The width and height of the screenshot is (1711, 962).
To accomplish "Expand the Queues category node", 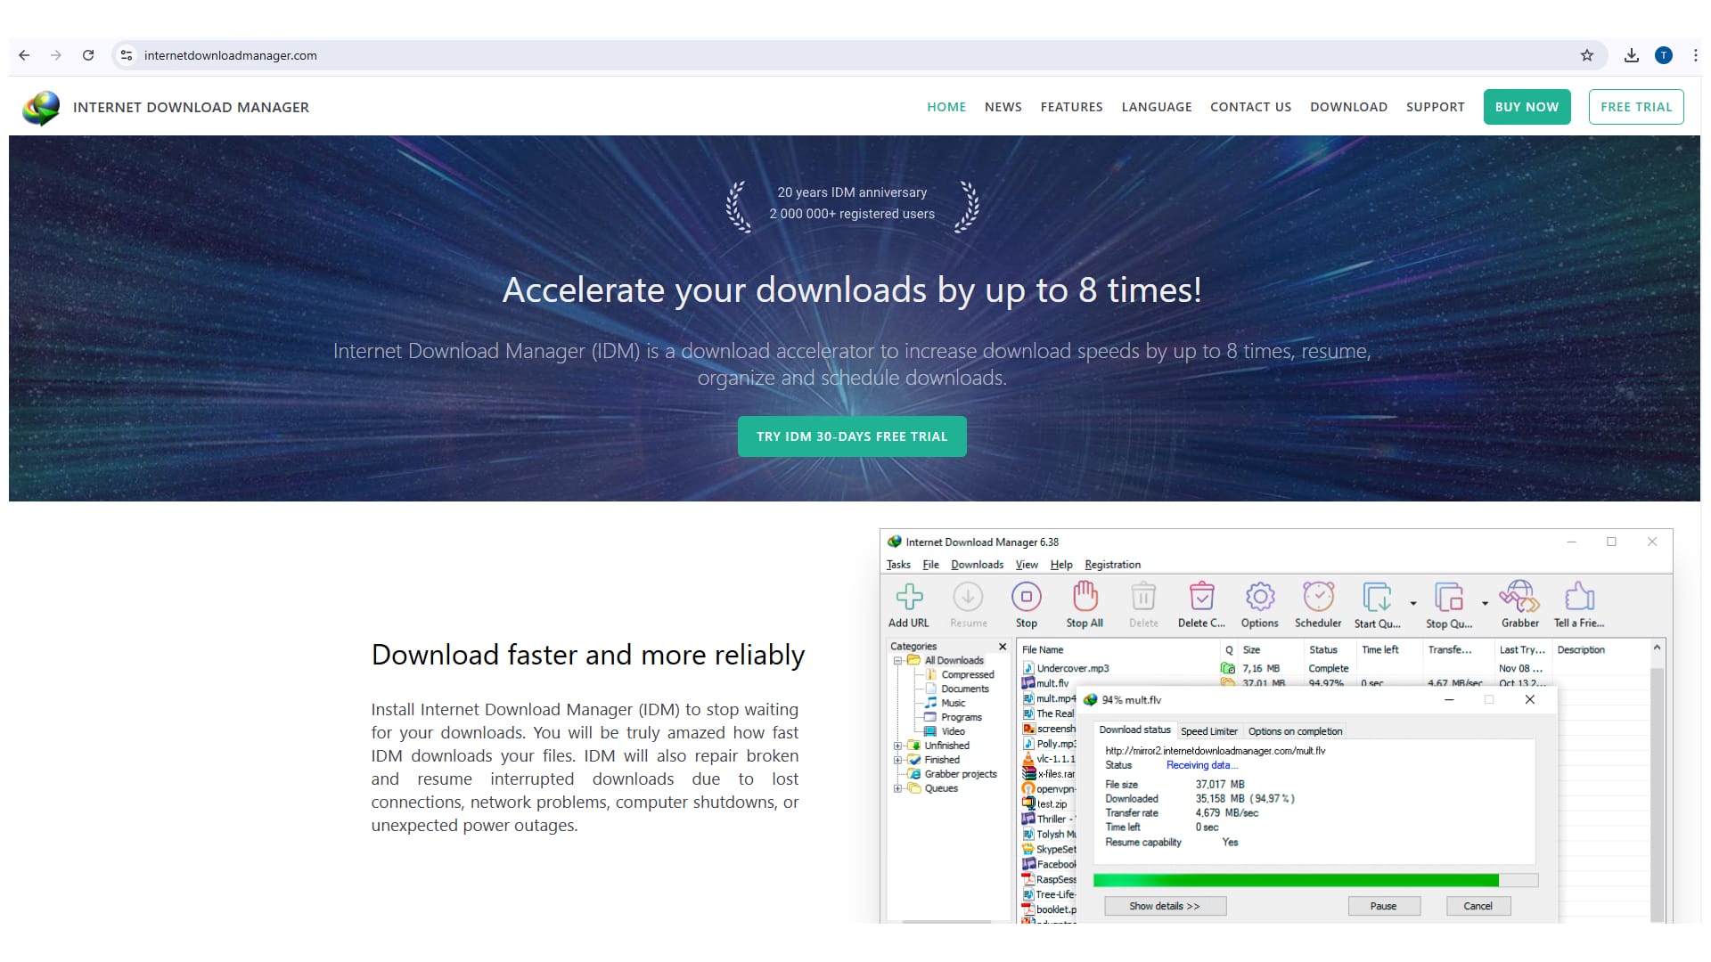I will pos(898,788).
